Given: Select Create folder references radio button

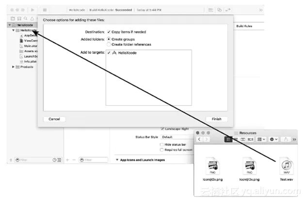Looking at the screenshot, I should [109, 44].
